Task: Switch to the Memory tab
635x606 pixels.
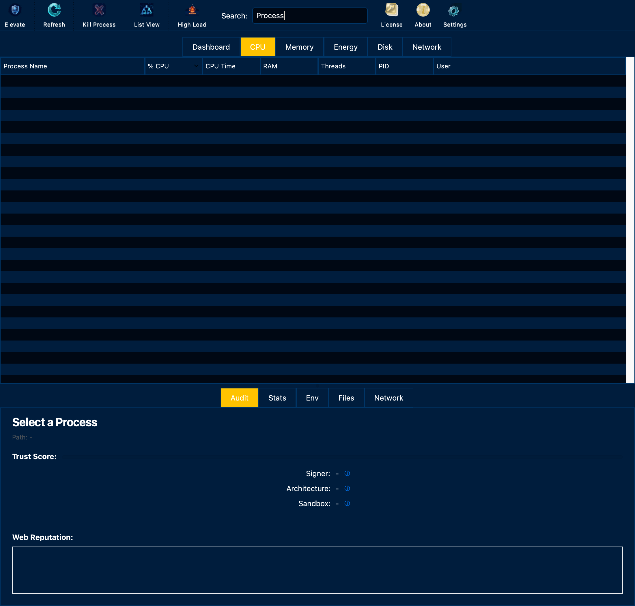Action: [x=299, y=47]
